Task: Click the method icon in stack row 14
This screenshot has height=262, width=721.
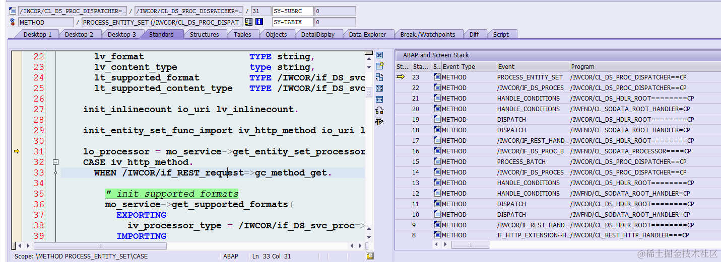Action: point(437,172)
